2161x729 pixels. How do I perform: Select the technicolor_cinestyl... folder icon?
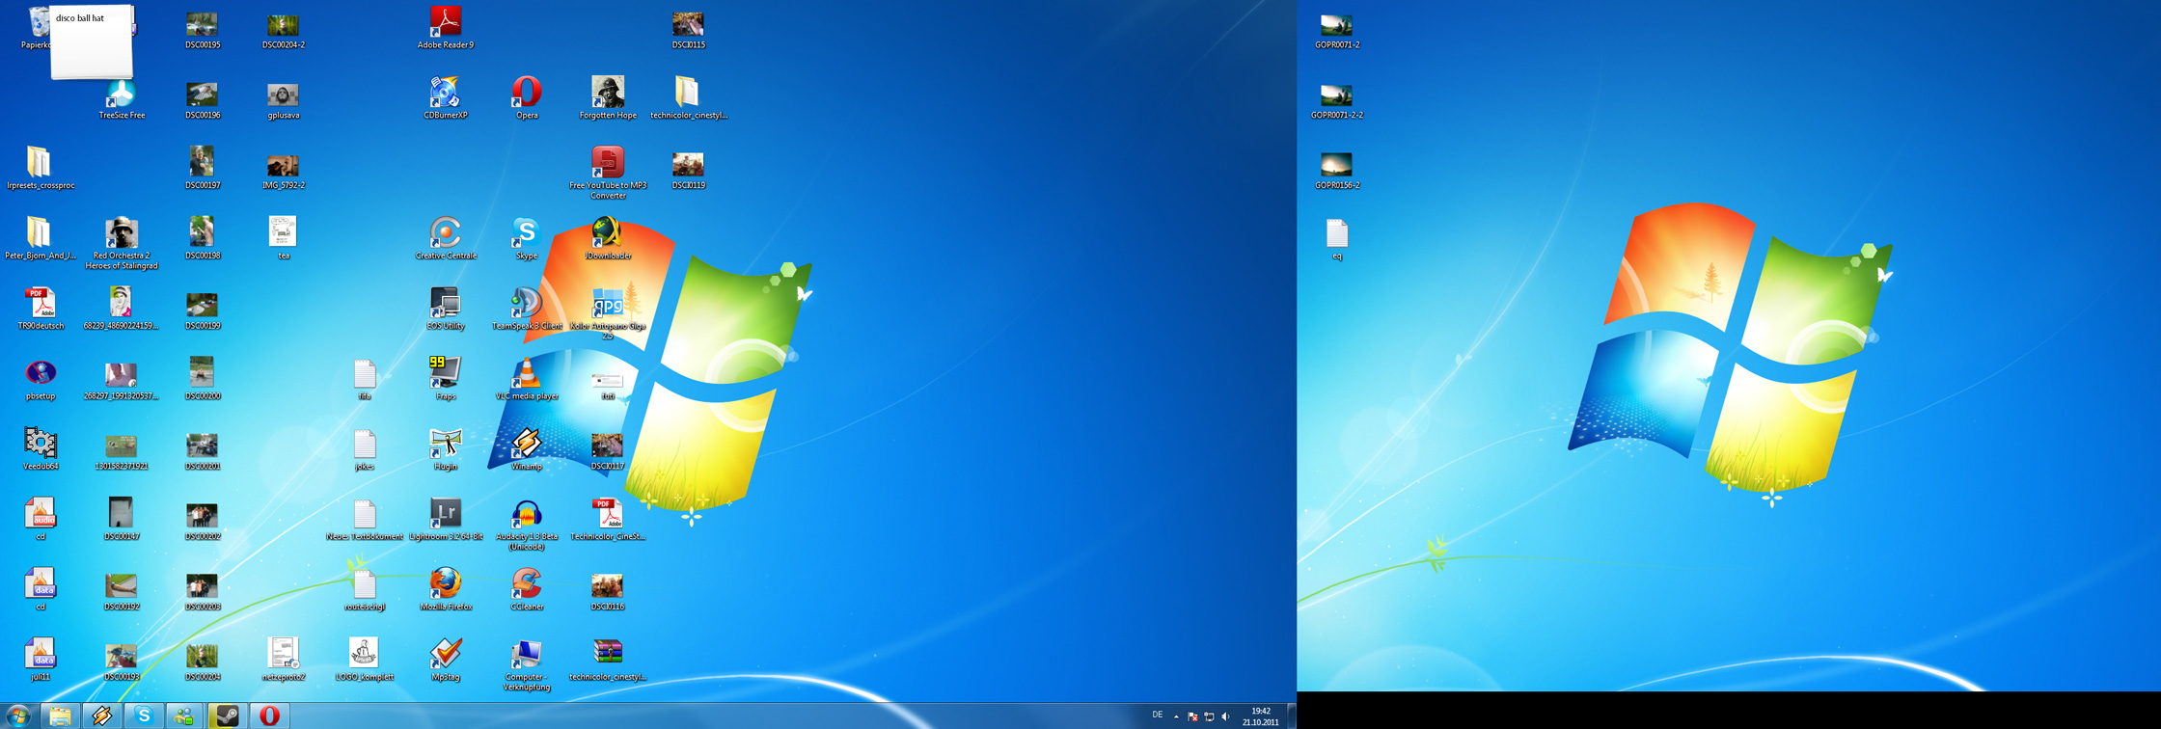(x=688, y=97)
